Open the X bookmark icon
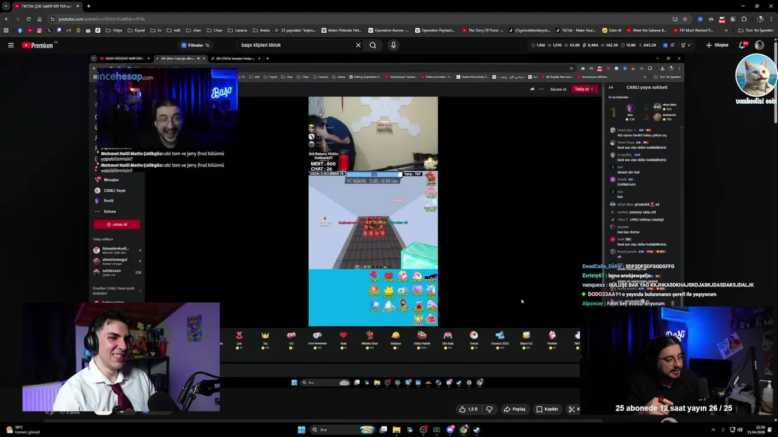778x437 pixels. 49,30
